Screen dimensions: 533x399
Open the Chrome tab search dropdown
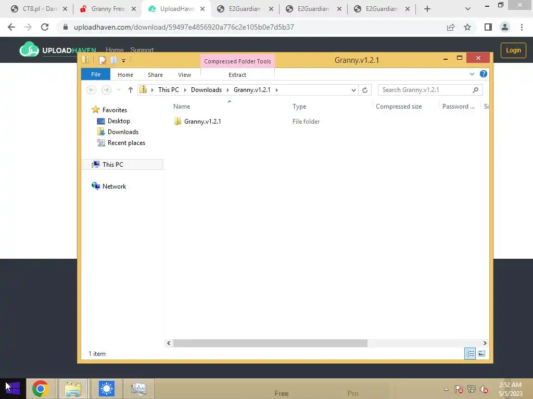pyautogui.click(x=468, y=9)
